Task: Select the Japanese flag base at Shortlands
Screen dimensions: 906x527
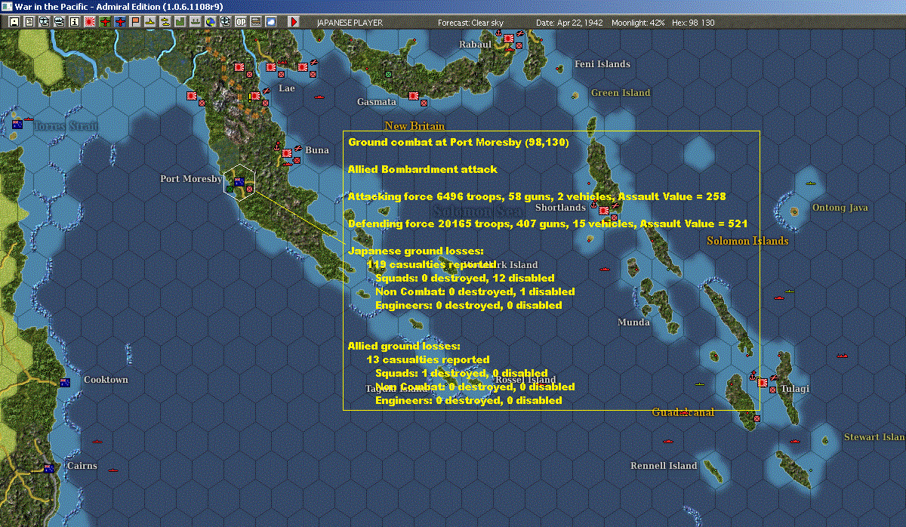Action: (x=603, y=211)
